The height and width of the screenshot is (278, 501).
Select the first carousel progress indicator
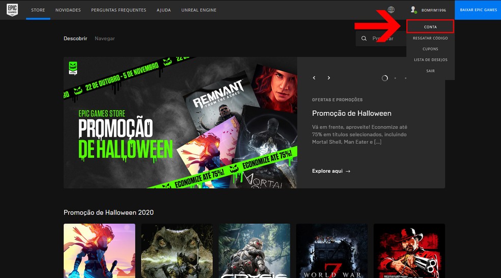pos(385,78)
